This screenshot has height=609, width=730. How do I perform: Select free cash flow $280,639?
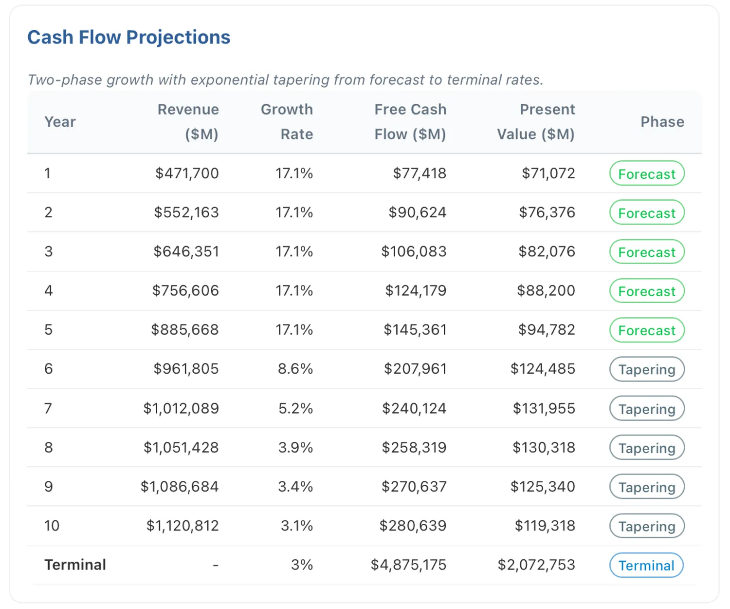tap(413, 526)
